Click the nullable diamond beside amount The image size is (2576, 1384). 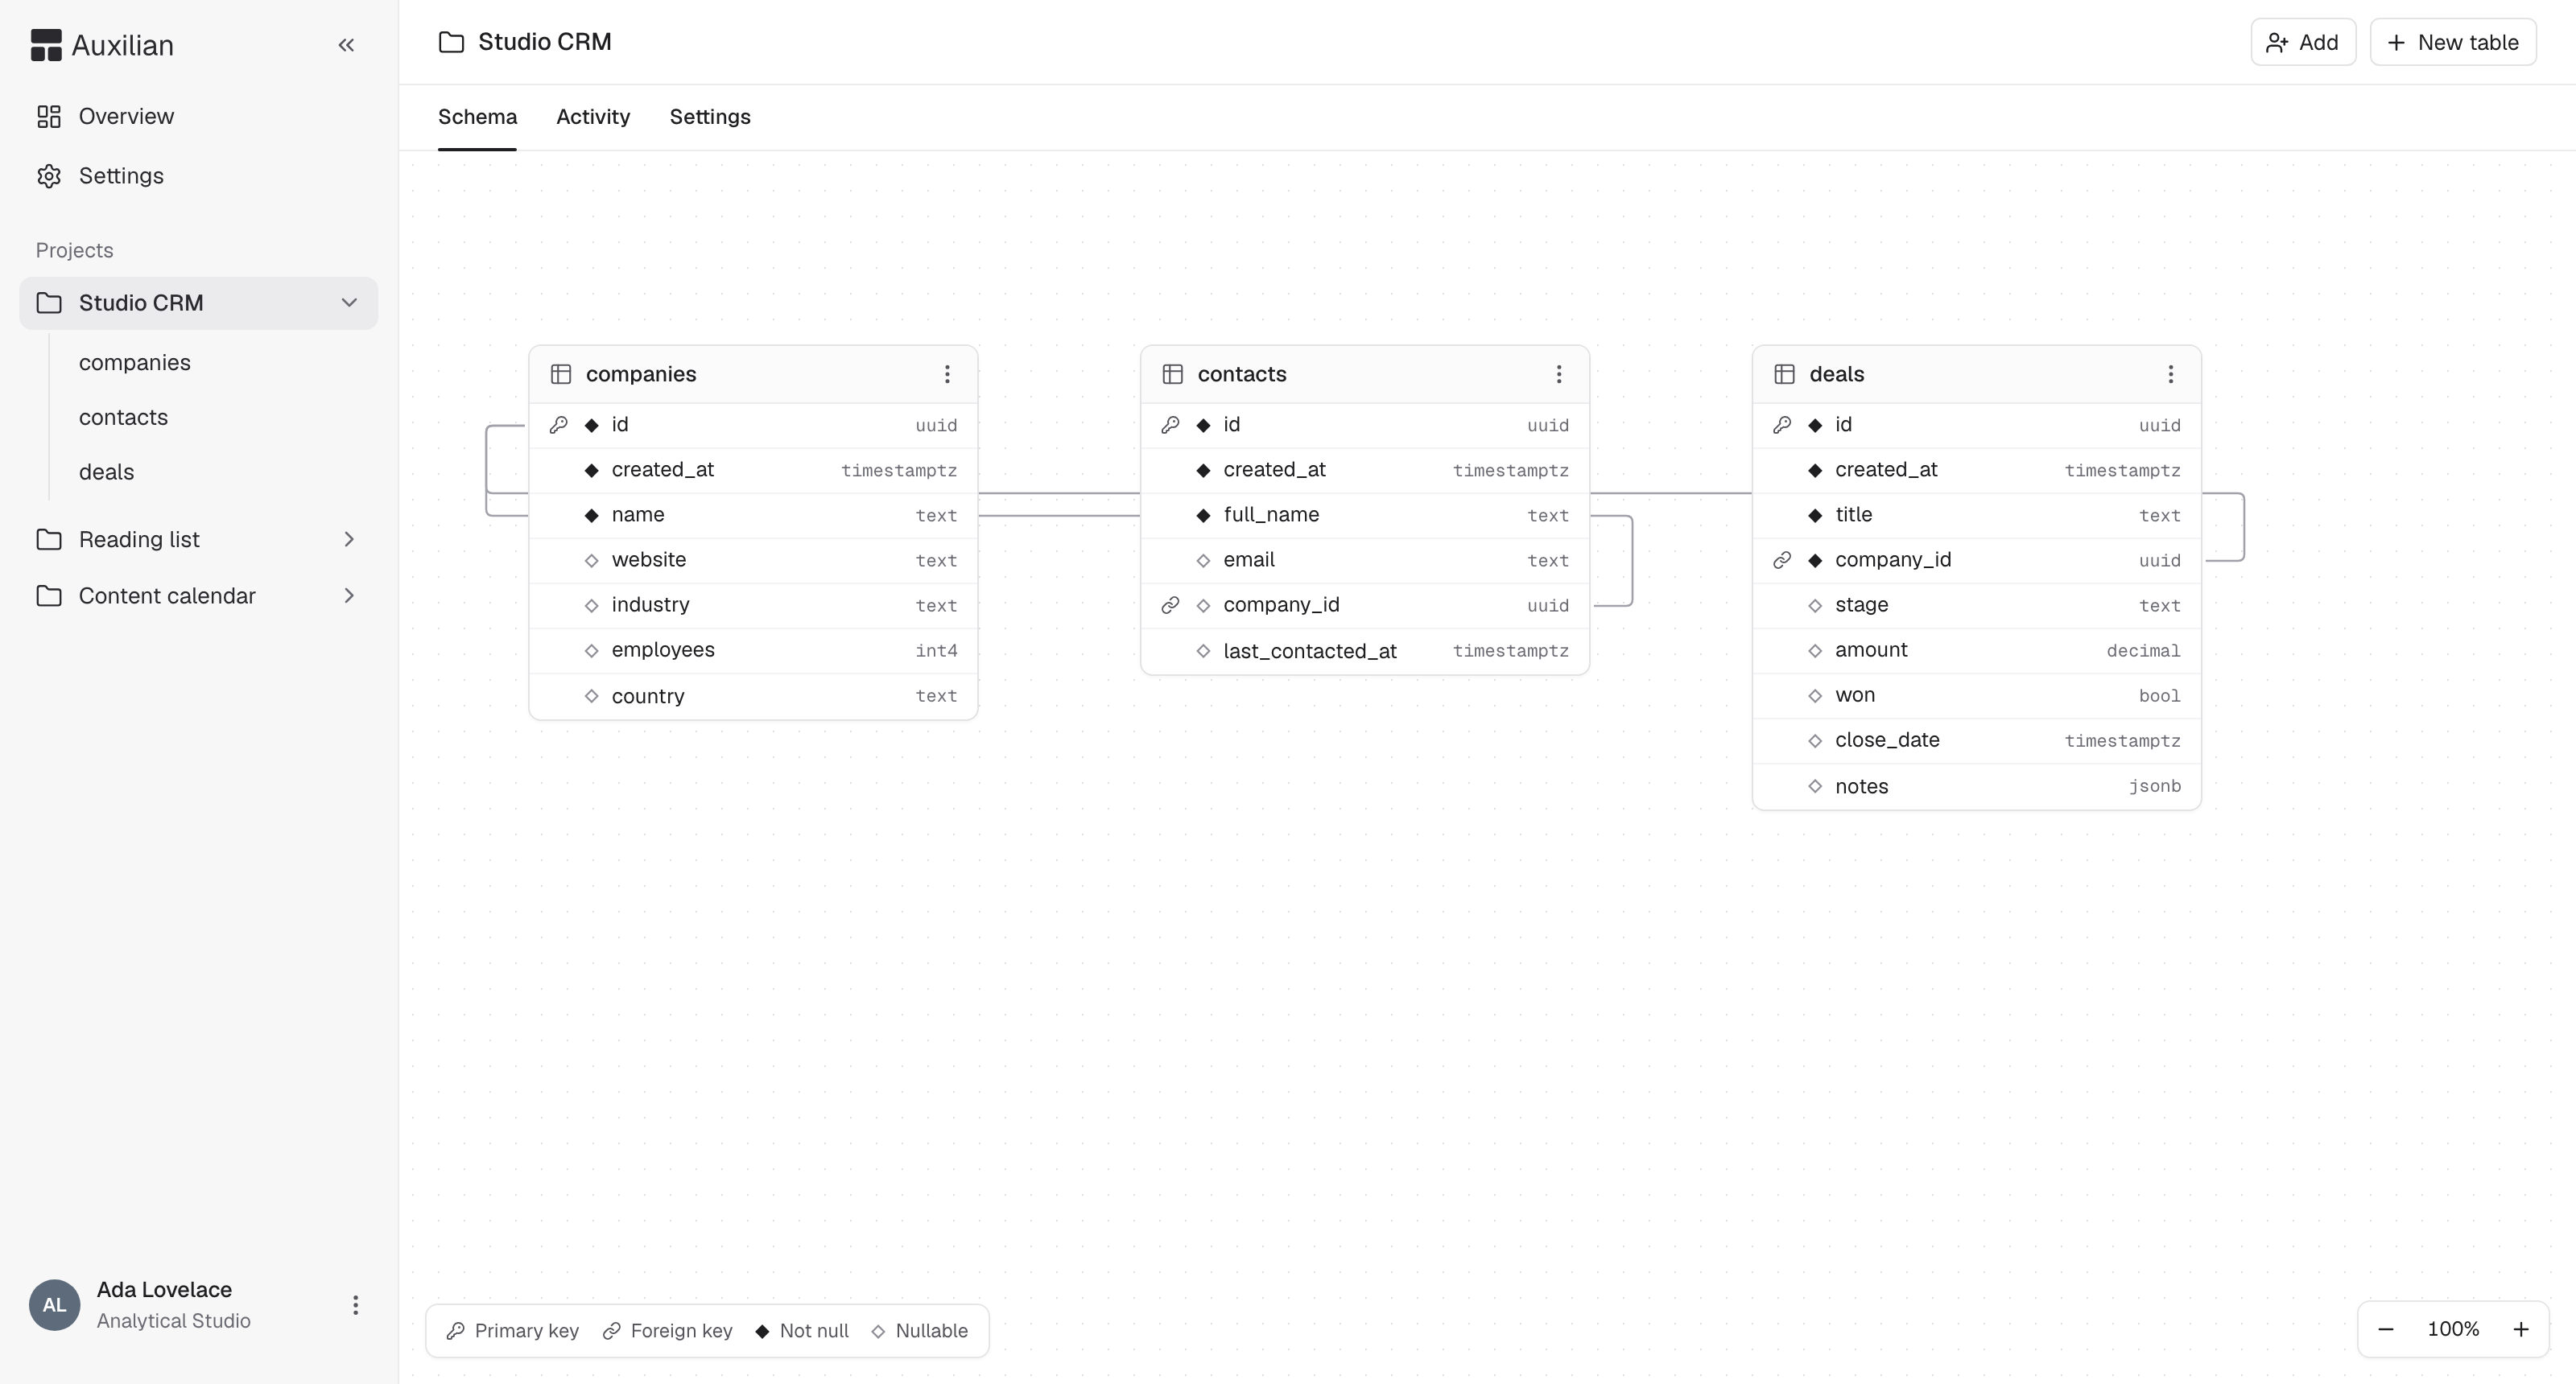[x=1816, y=650]
